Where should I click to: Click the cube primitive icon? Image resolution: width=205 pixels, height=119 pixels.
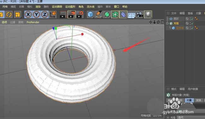tap(90, 14)
